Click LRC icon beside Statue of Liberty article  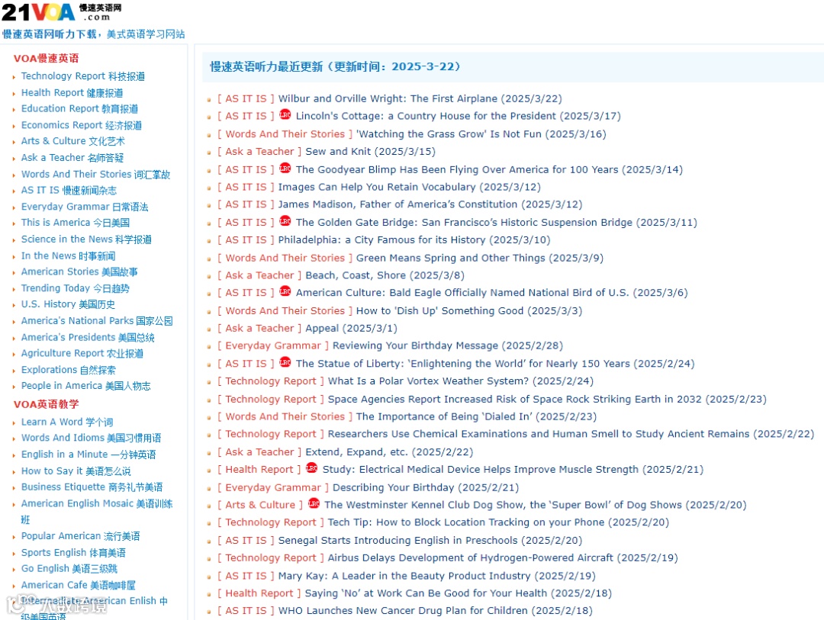(x=285, y=362)
